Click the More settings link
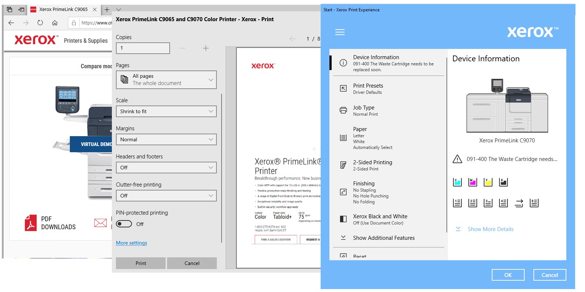 [132, 243]
